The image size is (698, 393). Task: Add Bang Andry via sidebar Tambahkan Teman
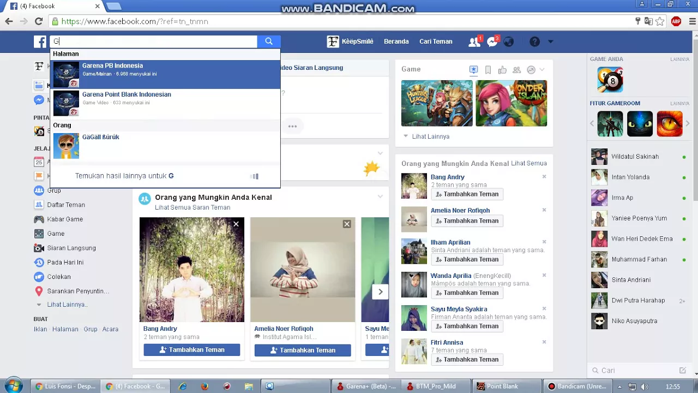click(x=467, y=194)
